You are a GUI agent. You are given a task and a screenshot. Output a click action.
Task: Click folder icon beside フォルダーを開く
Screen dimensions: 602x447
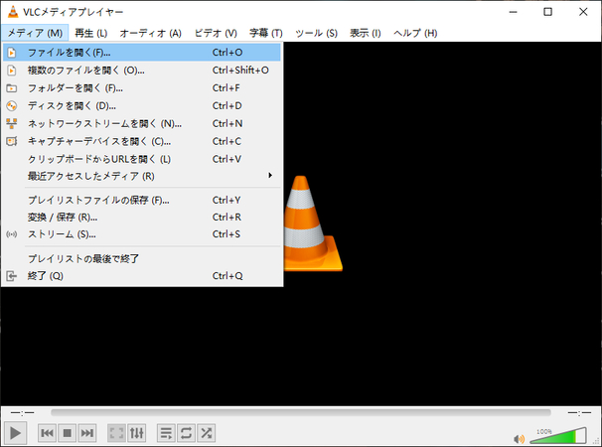coord(12,88)
